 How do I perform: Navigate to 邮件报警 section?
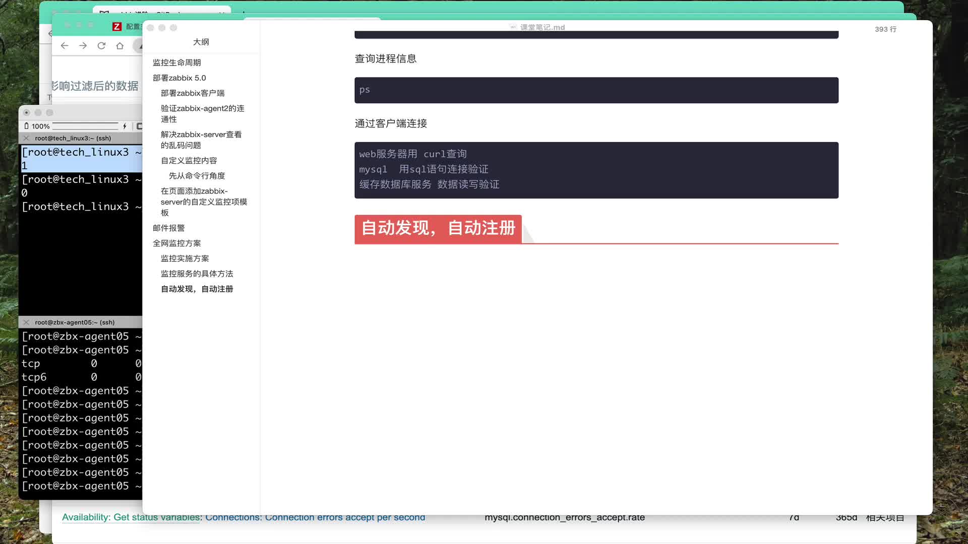tap(168, 228)
